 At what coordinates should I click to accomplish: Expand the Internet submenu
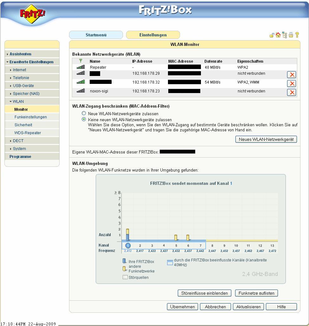click(19, 70)
